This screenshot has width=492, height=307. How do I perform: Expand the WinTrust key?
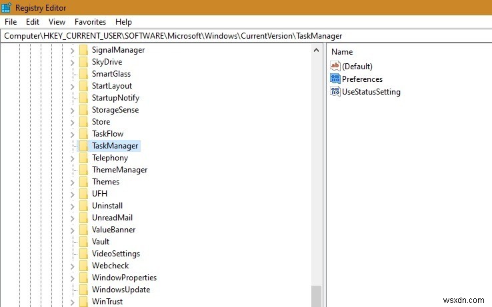click(x=72, y=302)
